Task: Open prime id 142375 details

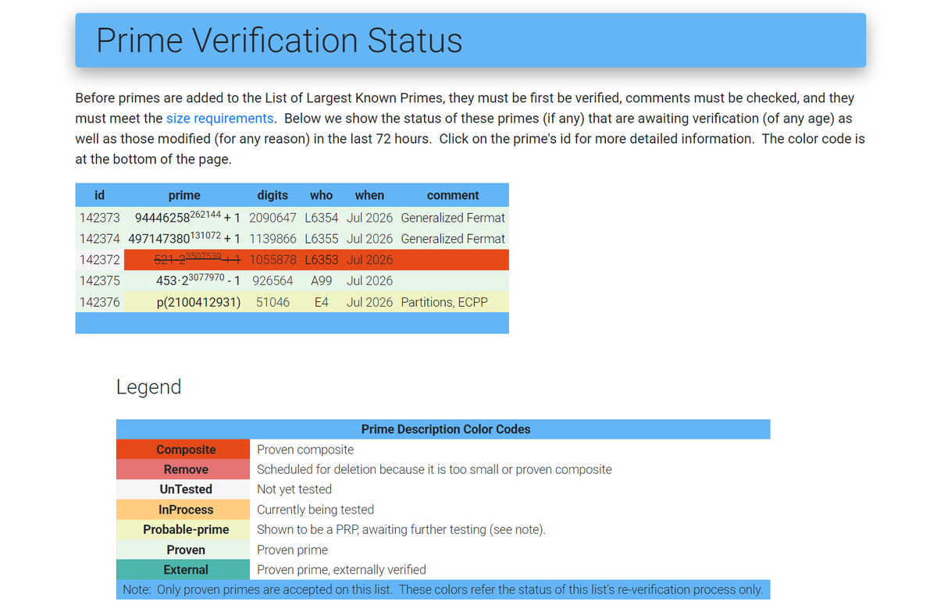Action: pyautogui.click(x=100, y=281)
